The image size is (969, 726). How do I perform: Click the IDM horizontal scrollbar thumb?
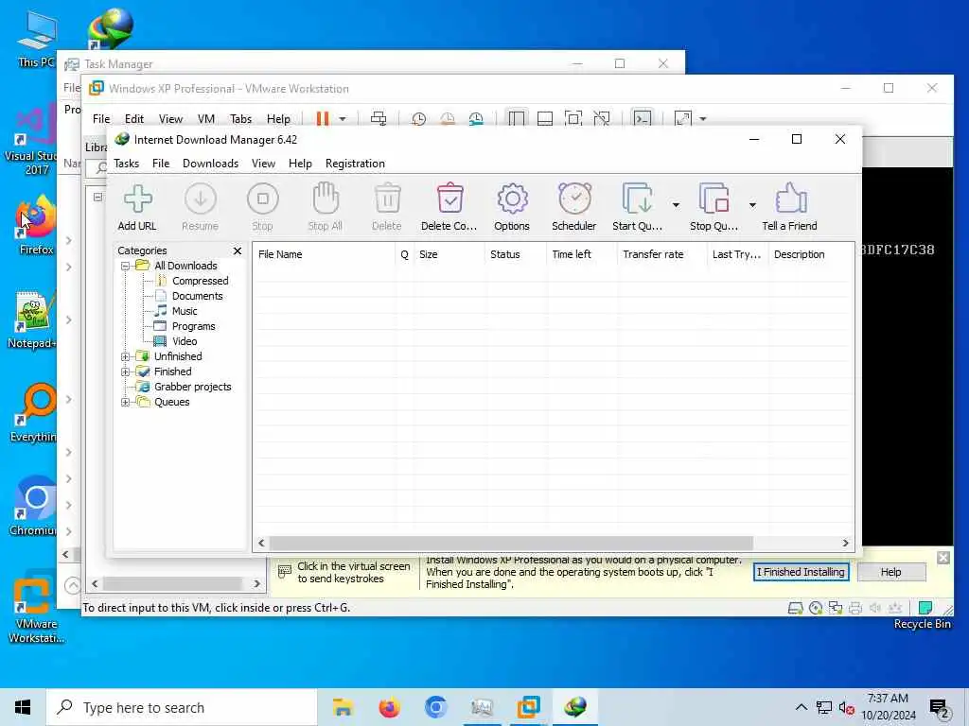511,544
